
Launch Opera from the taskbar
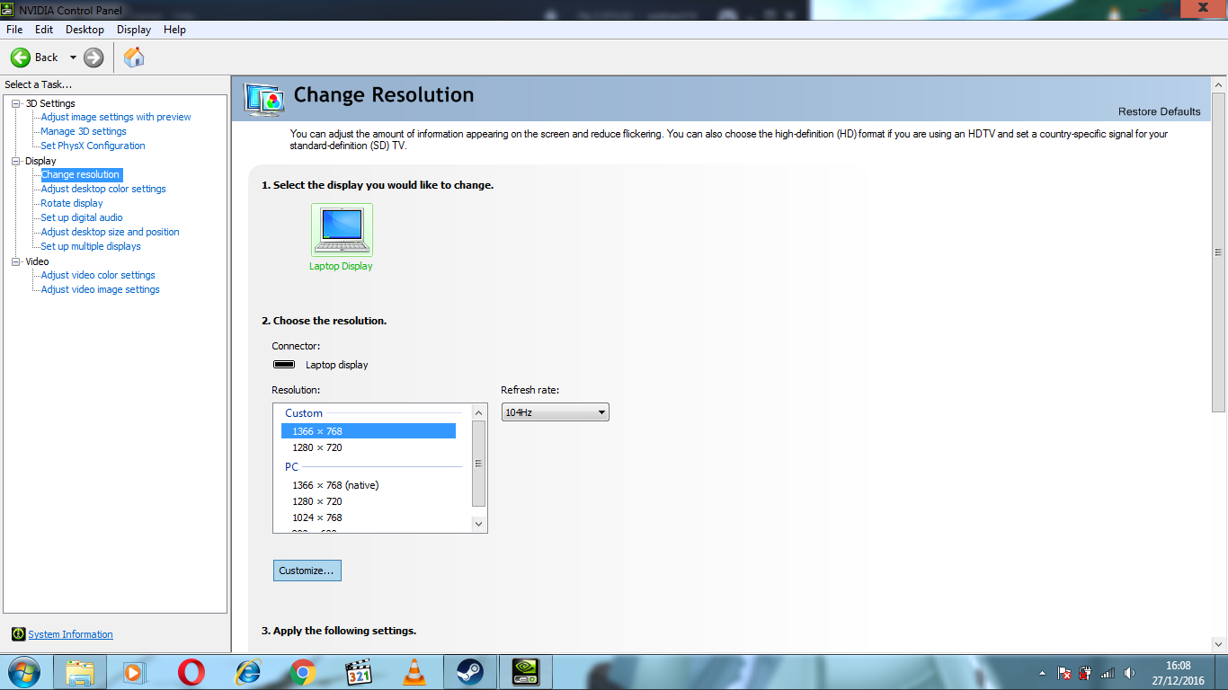pos(191,672)
